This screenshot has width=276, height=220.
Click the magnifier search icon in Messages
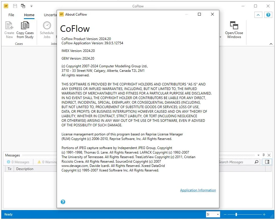coord(256,162)
